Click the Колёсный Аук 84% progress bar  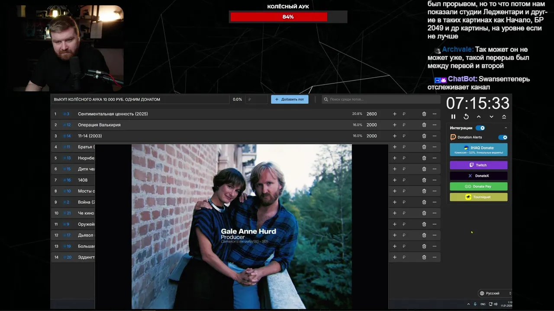(x=288, y=17)
